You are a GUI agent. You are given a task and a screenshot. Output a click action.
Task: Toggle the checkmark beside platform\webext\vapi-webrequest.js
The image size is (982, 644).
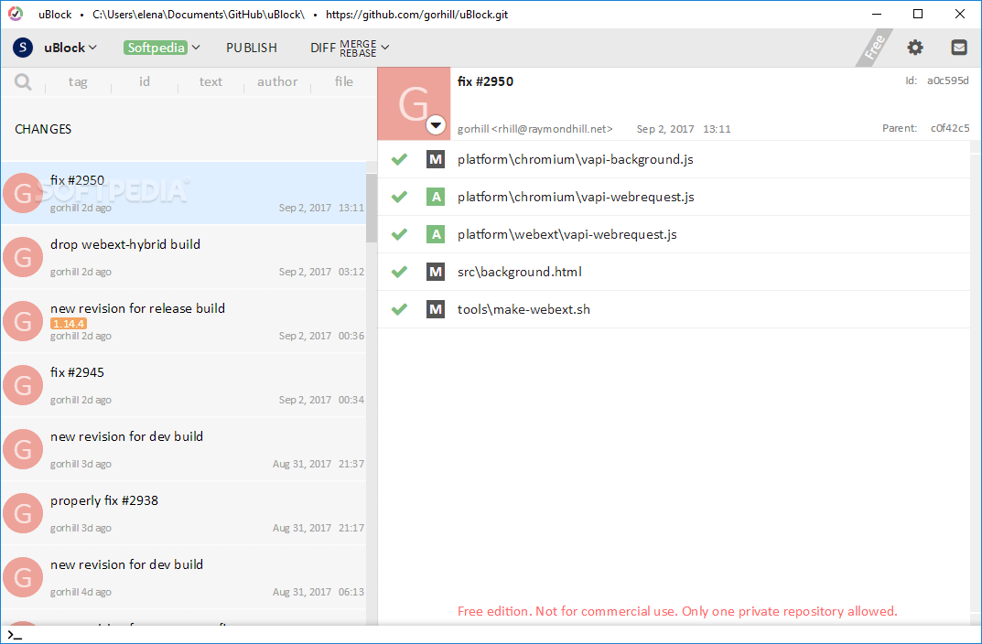(399, 234)
